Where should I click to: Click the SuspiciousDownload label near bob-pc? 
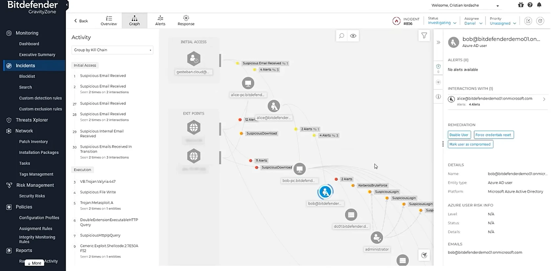click(277, 167)
